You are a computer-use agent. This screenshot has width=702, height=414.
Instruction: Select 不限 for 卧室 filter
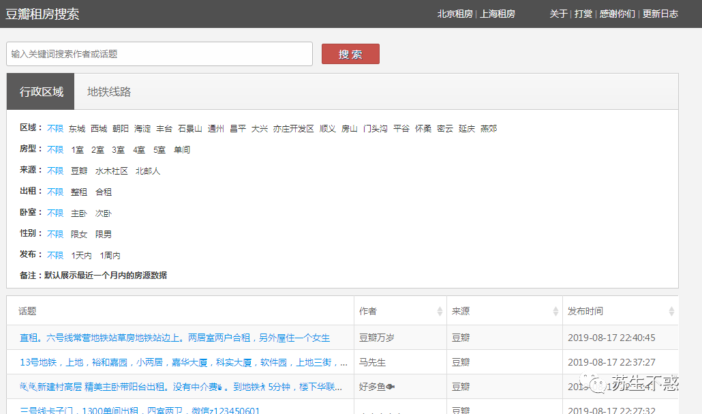click(x=55, y=213)
